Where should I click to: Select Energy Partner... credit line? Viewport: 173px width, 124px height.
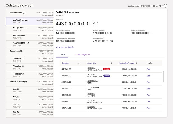(30, 29)
